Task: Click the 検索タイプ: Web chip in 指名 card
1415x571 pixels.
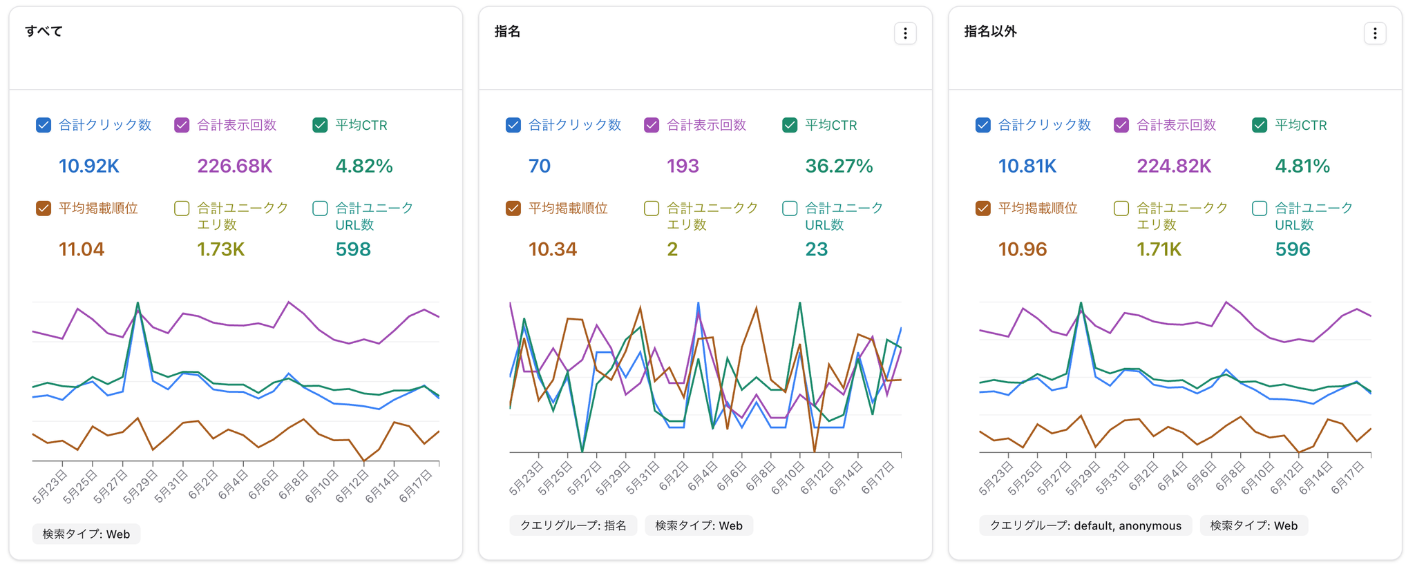Action: coord(699,525)
